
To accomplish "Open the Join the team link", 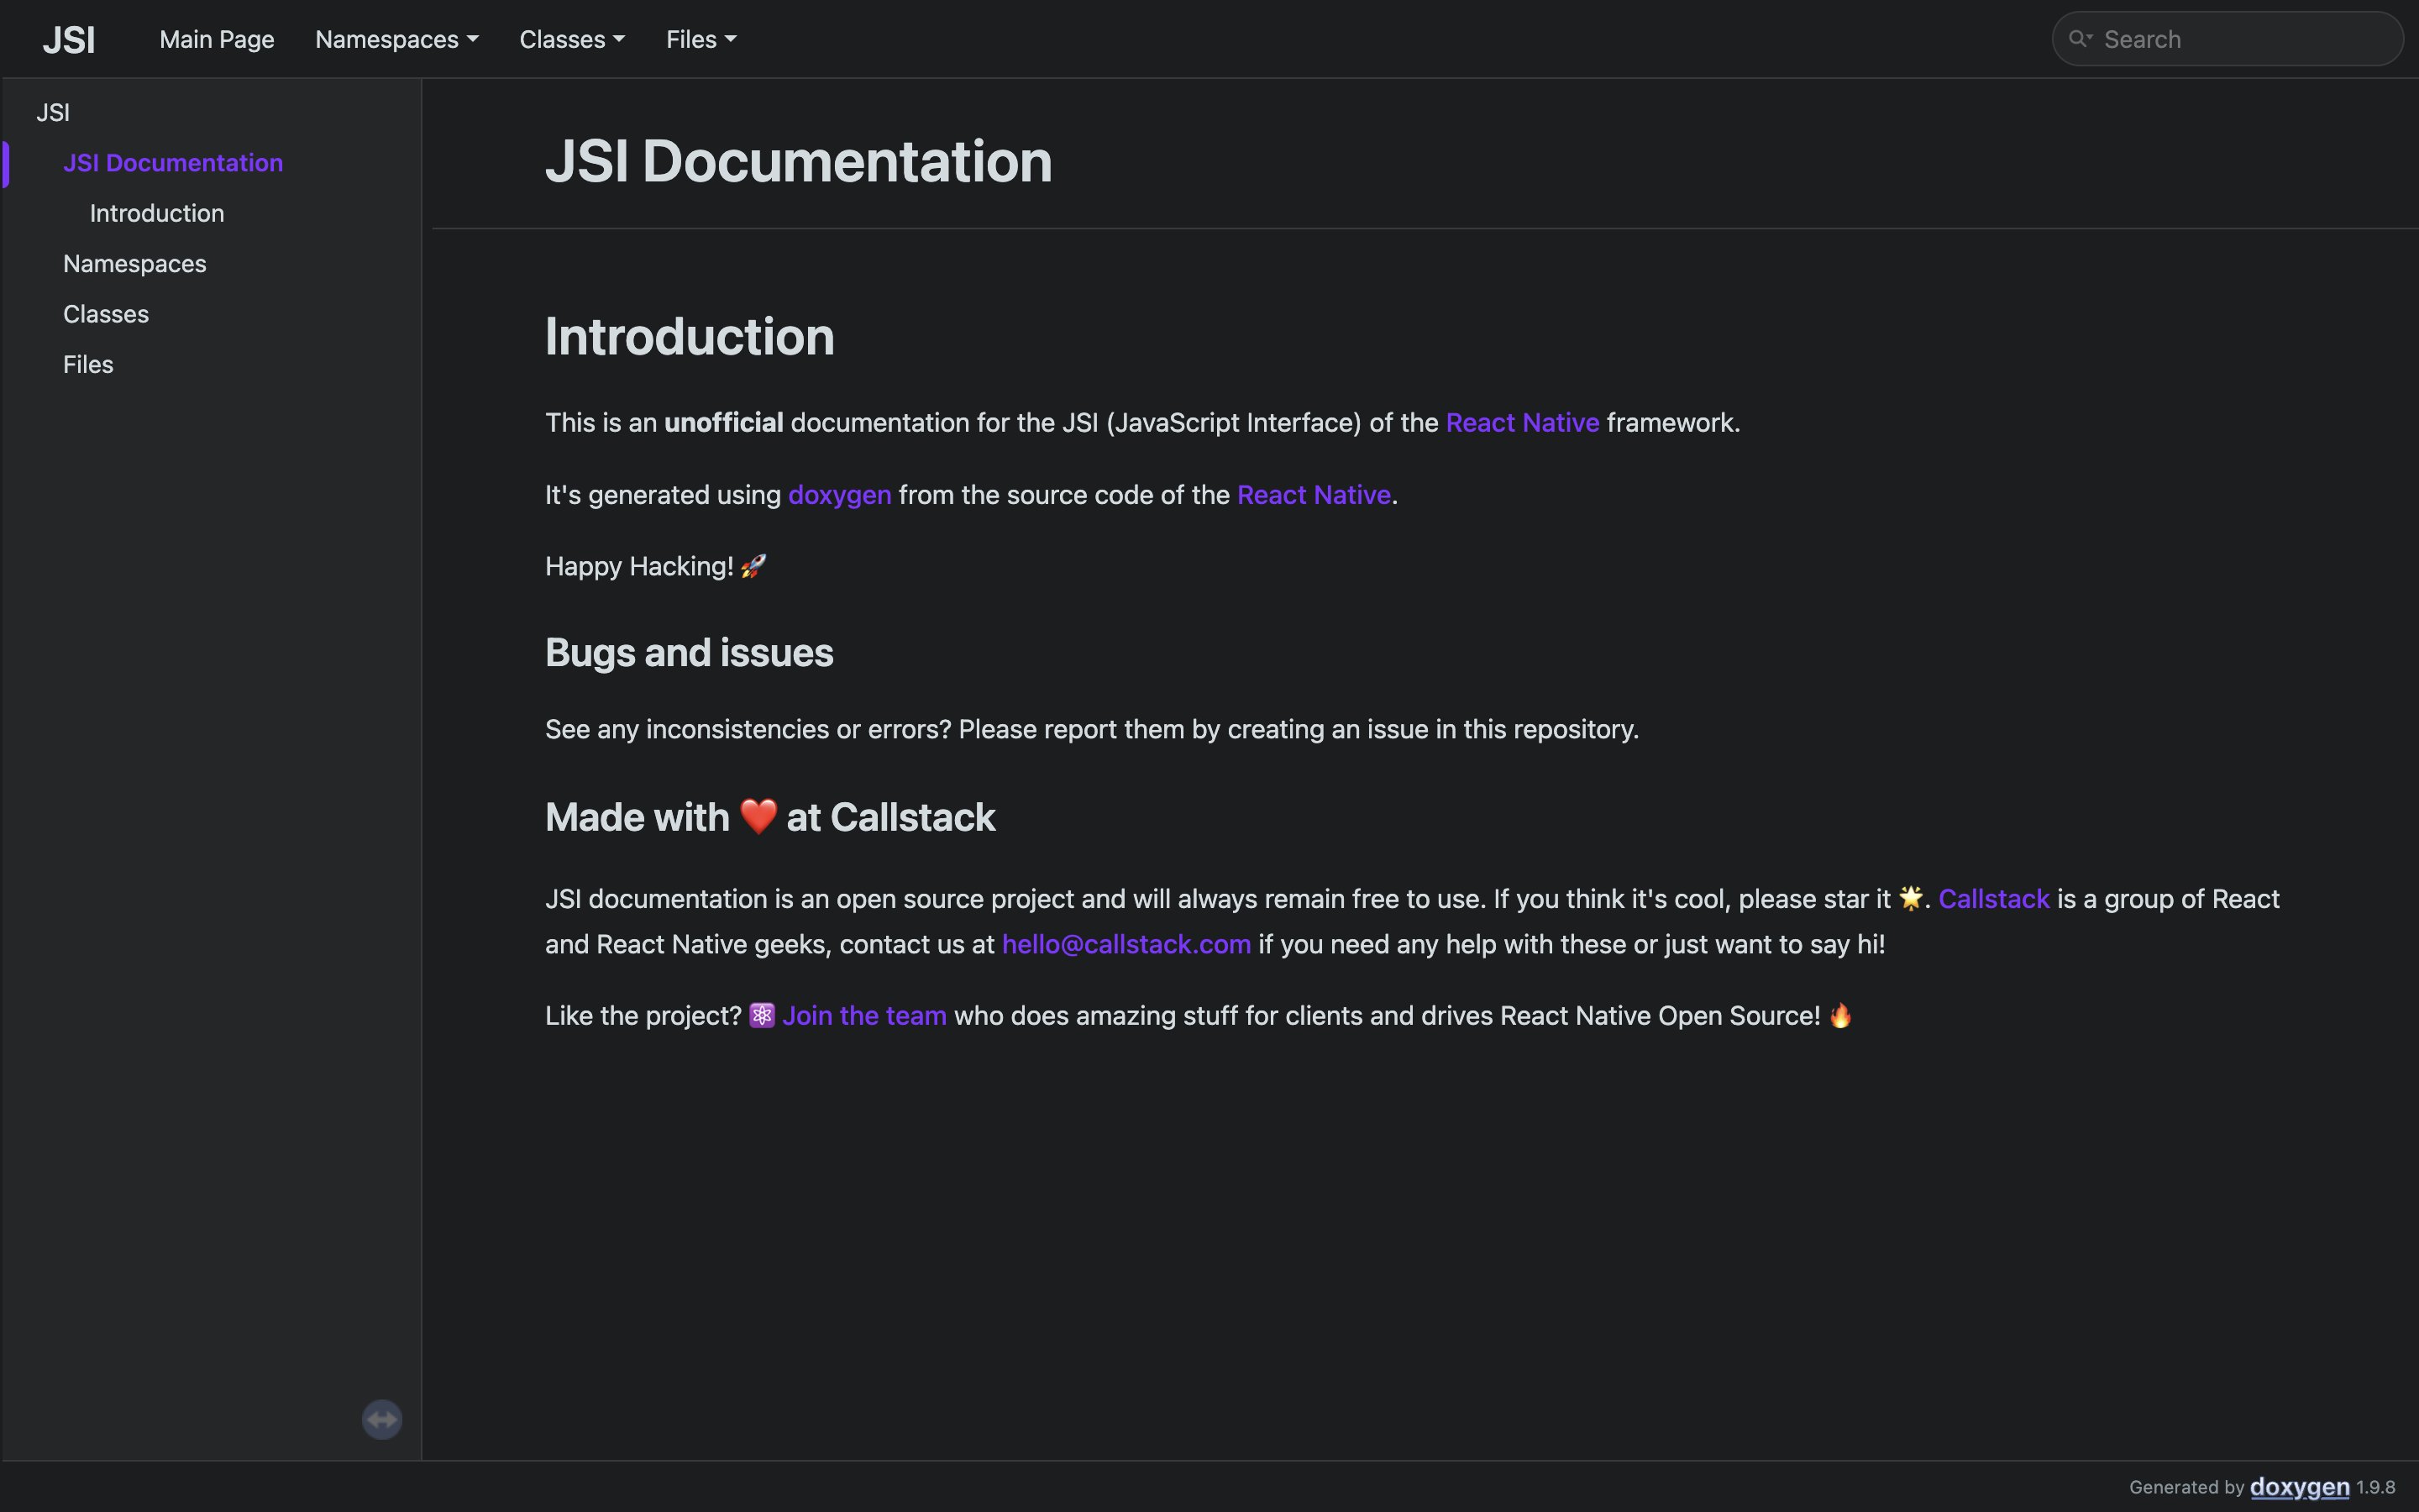I will point(863,1016).
